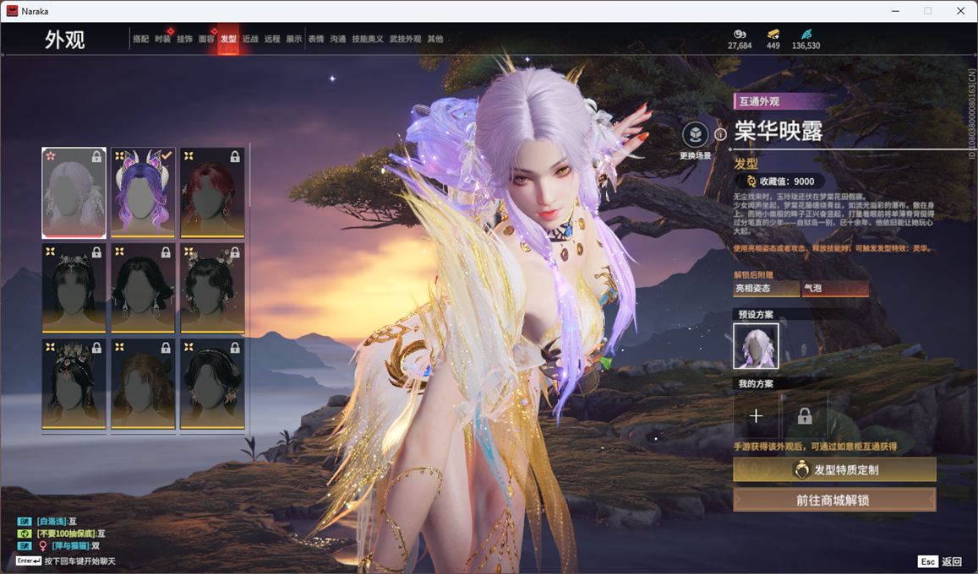Click the 亮相姿态 bonus item

766,288
